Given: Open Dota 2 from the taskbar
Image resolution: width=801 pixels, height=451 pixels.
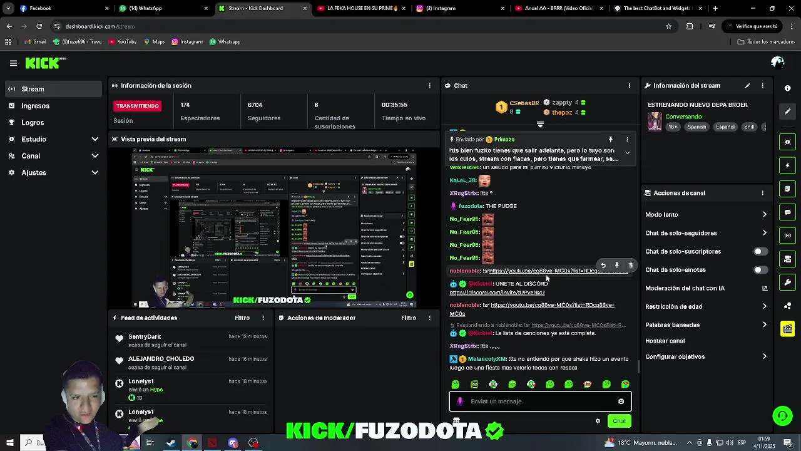Looking at the screenshot, I should tap(212, 443).
